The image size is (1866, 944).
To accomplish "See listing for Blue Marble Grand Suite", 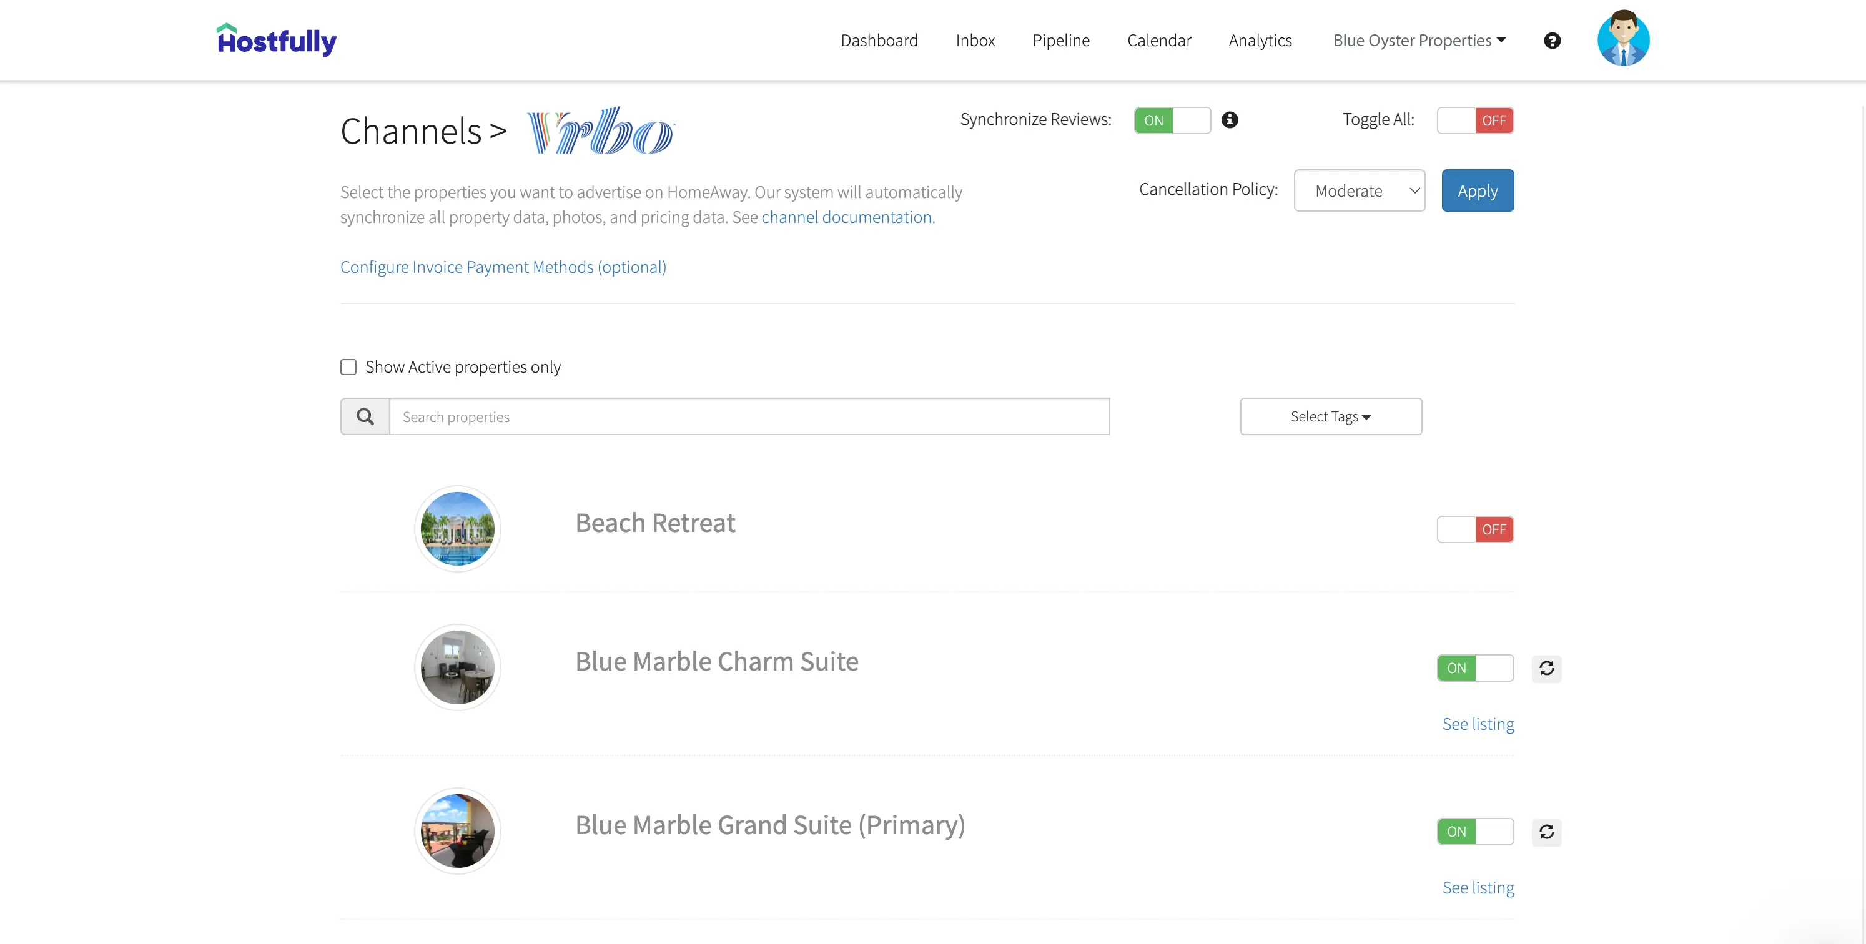I will (1478, 888).
